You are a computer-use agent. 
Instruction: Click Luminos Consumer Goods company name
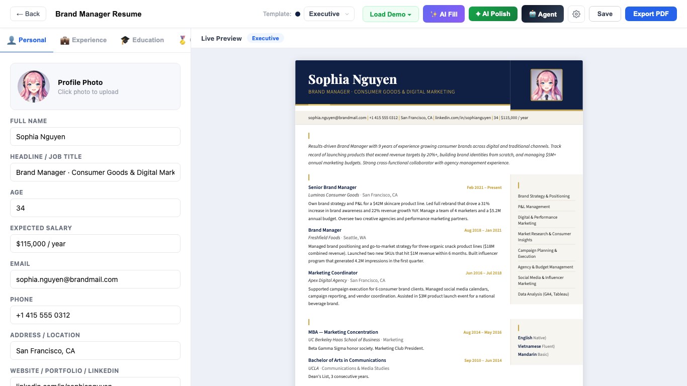pos(334,195)
